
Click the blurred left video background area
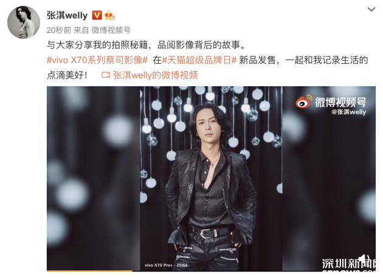pos(93,179)
